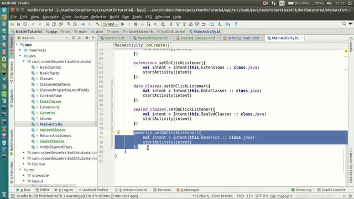Screen dimensions: 354x199
Task: Click the Replace toolbar icon
Action: pyautogui.click(x=75, y=24)
